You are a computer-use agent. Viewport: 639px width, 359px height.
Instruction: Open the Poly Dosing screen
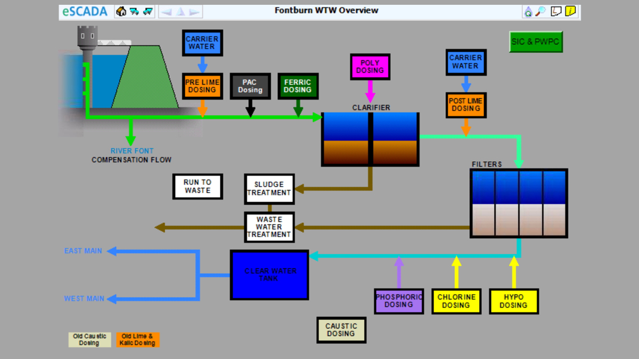pos(370,66)
